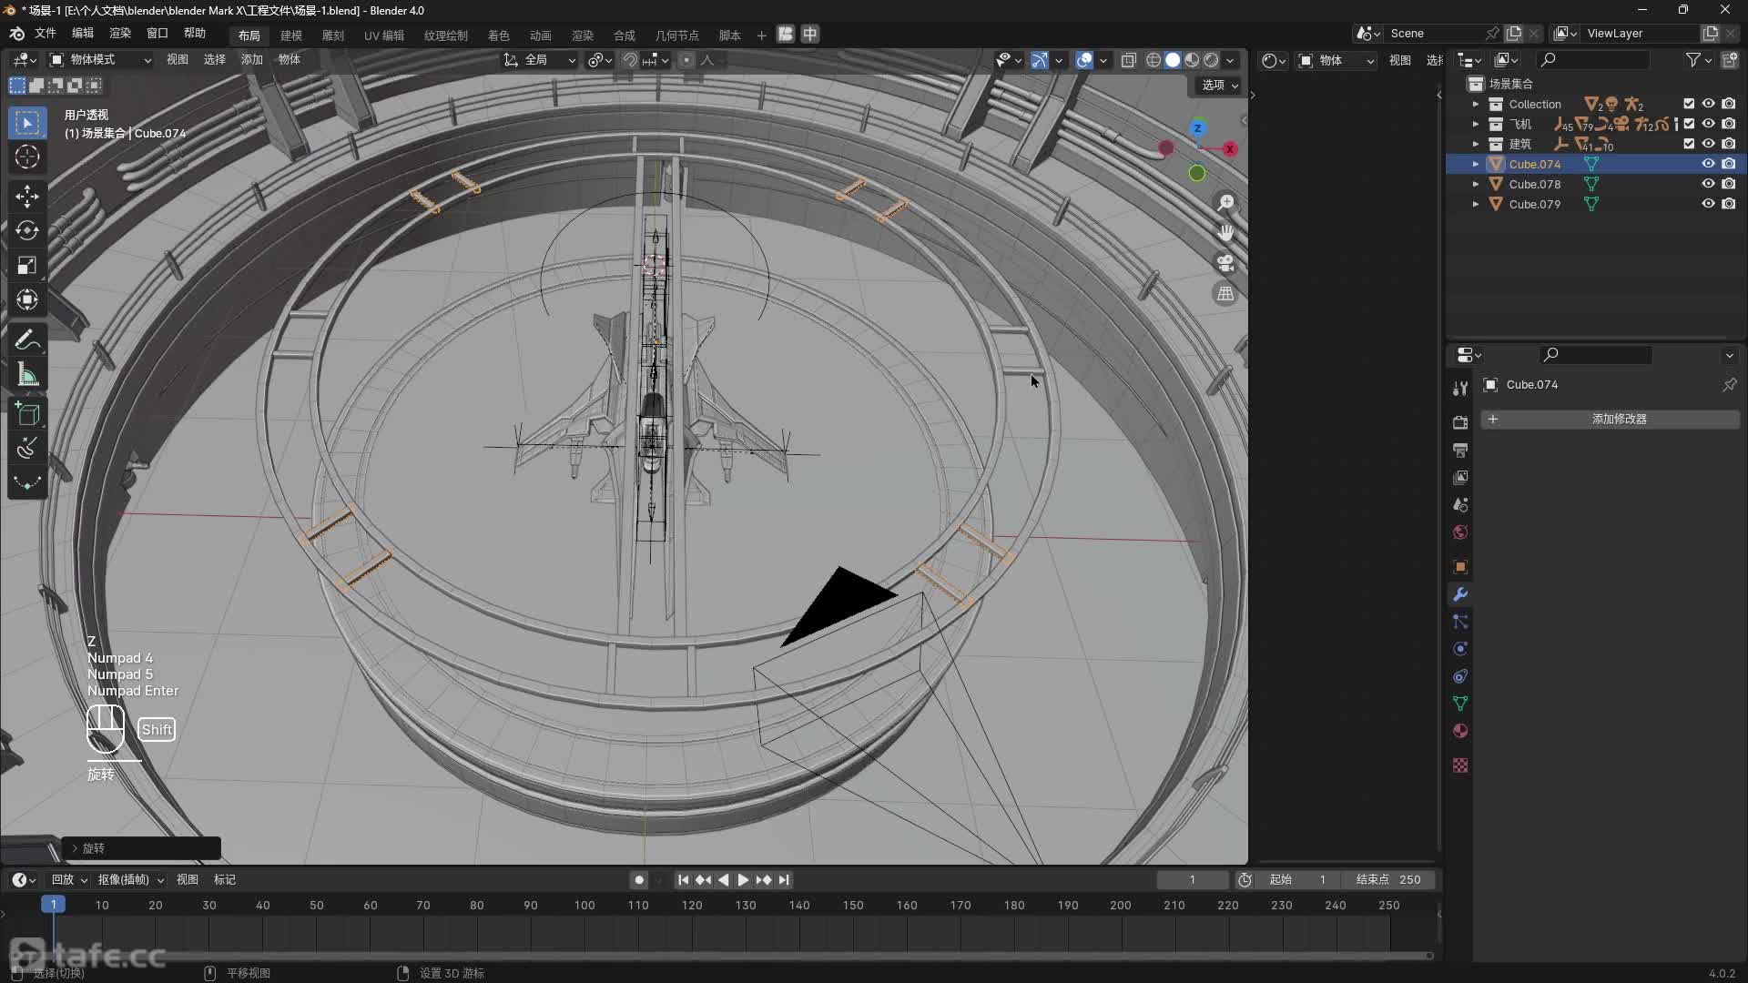Screen dimensions: 1748x983
Task: Select the Select Box tool
Action: [x=27, y=122]
